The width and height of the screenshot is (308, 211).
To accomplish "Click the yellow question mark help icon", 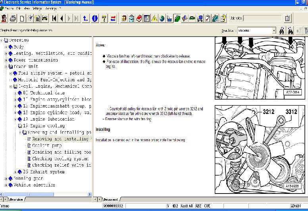I will pyautogui.click(x=104, y=18).
